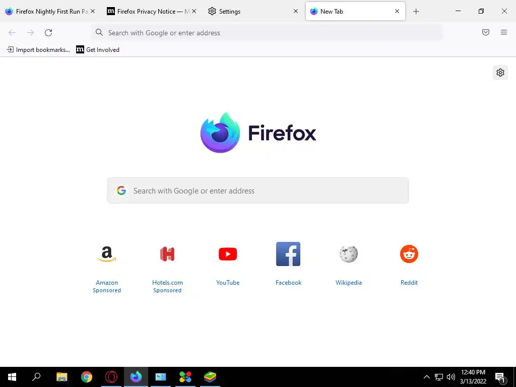This screenshot has width=516, height=387.
Task: Close the Firefox Privacy Notice tab
Action: tap(194, 11)
